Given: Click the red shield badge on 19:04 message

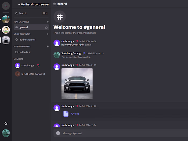Looking at the screenshot, I should point(77,125).
